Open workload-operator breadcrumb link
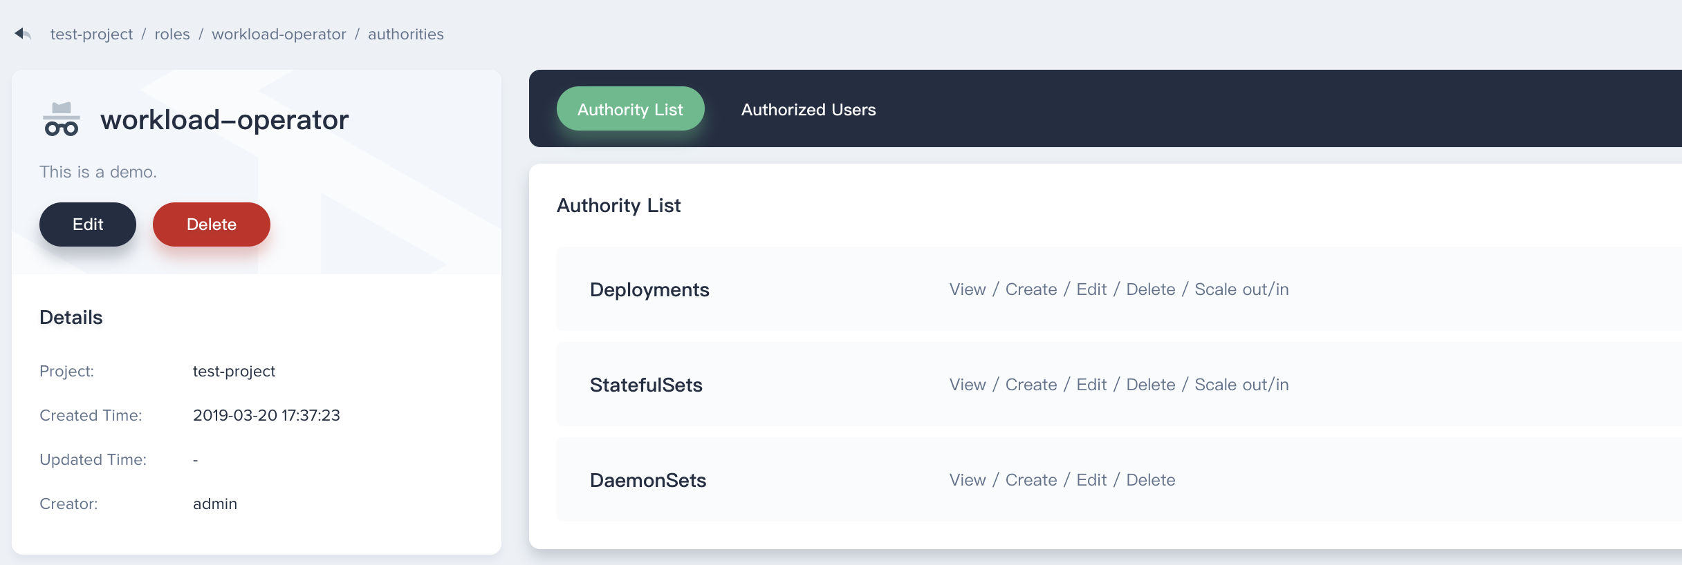Screen dimensions: 1682x565 click(x=279, y=34)
